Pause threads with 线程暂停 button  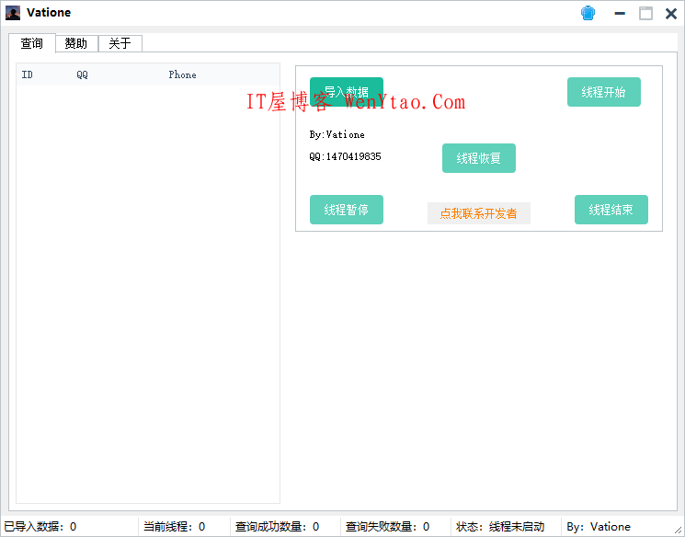pos(347,210)
